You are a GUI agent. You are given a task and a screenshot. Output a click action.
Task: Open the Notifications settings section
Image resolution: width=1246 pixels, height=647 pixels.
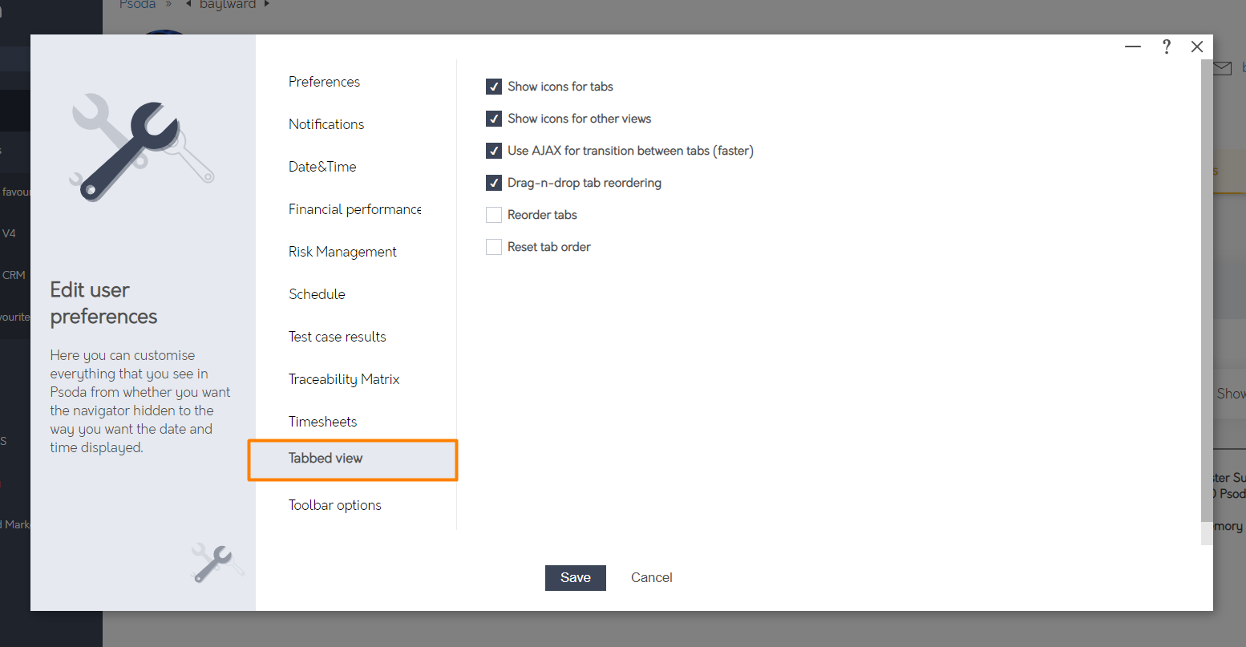click(x=326, y=124)
